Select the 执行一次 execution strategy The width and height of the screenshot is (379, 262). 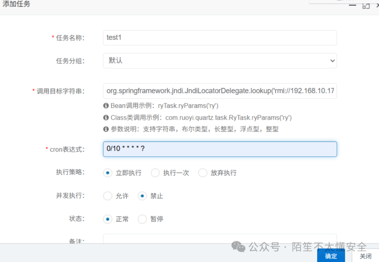(155, 173)
